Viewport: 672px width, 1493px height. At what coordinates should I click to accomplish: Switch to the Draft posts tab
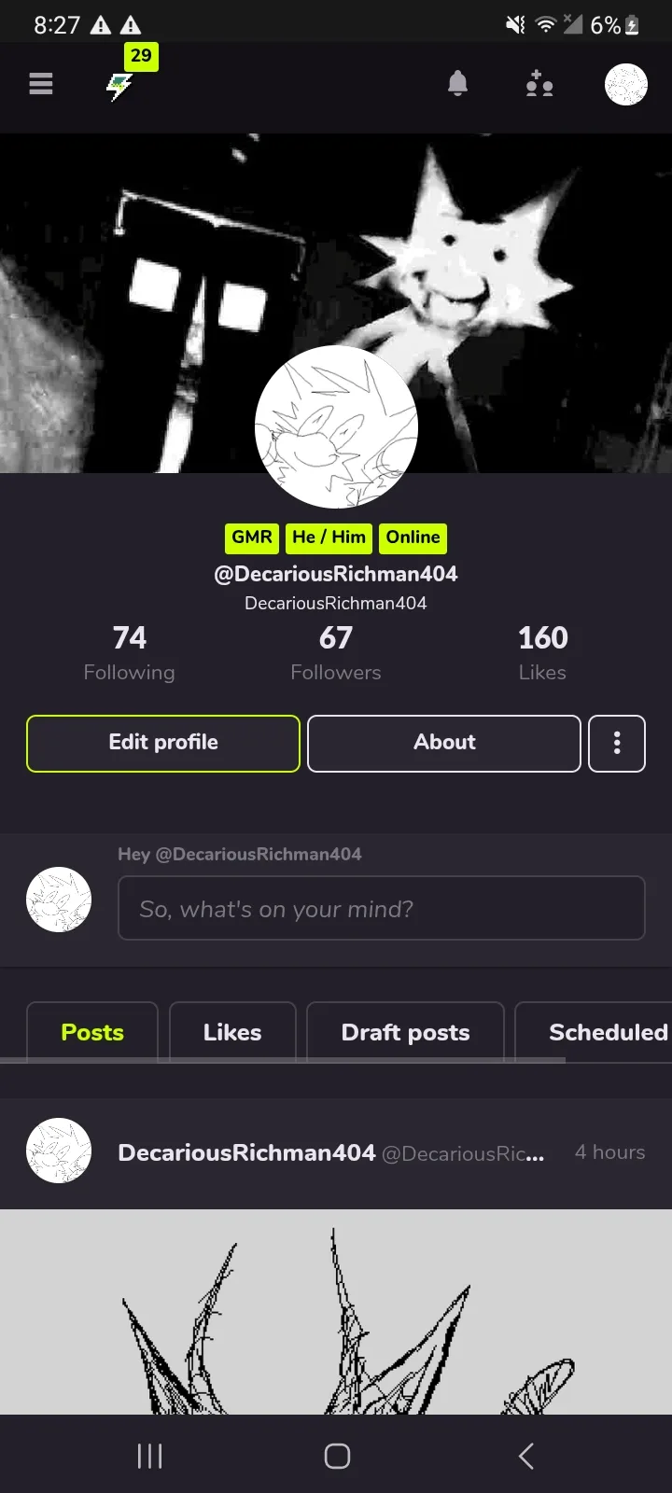[405, 1032]
